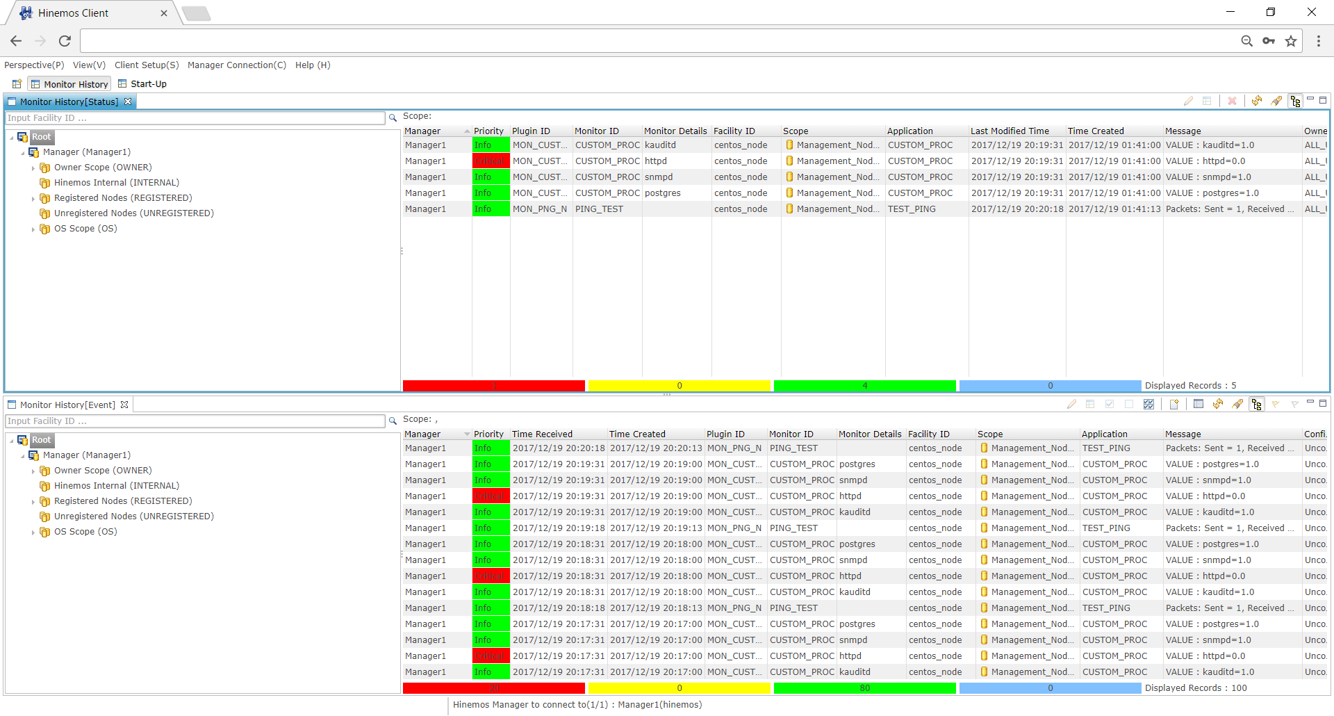Open the Manager Connection(C) menu
1334x716 pixels.
237,65
